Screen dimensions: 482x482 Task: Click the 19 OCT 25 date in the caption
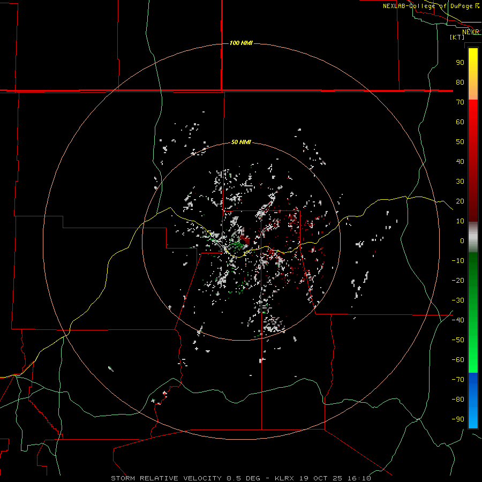321,478
